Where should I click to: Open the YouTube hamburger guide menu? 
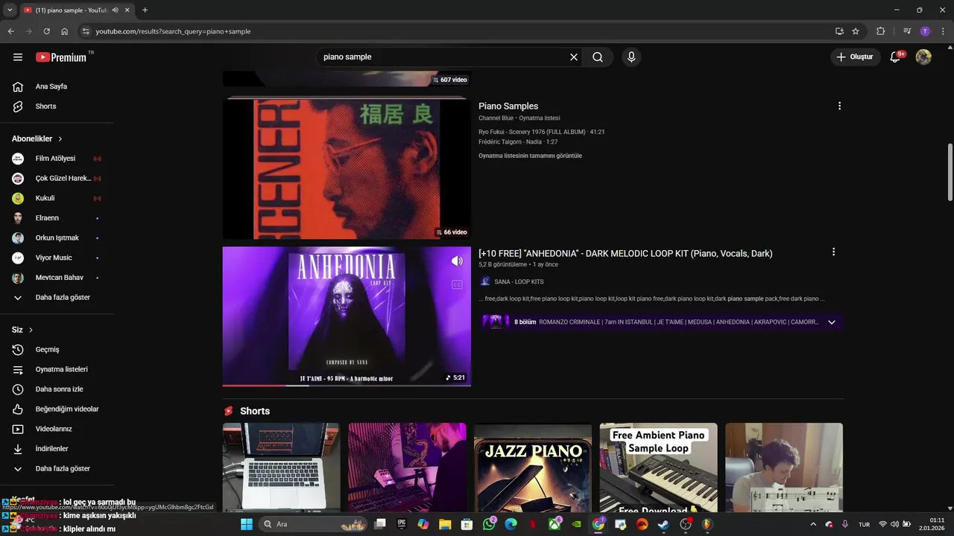pyautogui.click(x=18, y=57)
